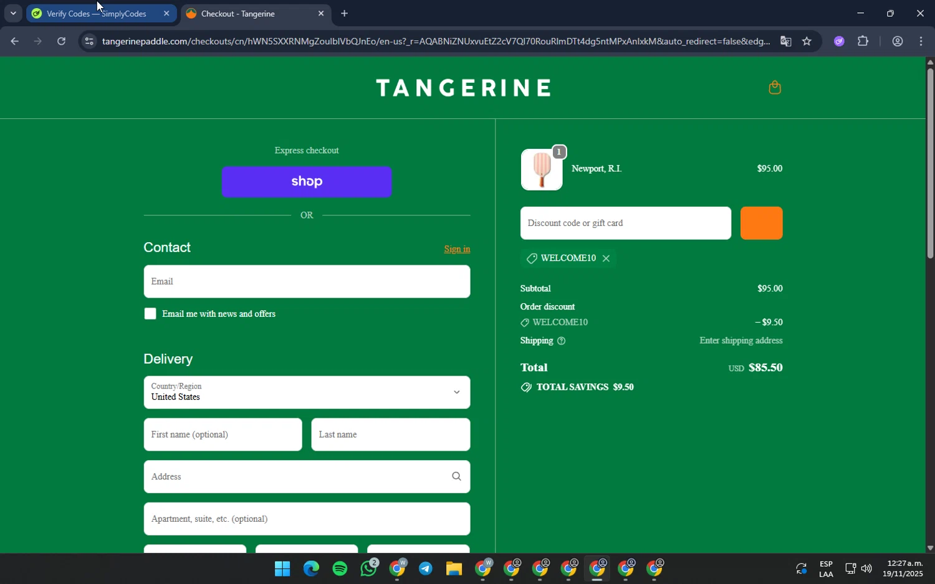The height and width of the screenshot is (584, 935).
Task: View site information icon in address bar
Action: (89, 42)
